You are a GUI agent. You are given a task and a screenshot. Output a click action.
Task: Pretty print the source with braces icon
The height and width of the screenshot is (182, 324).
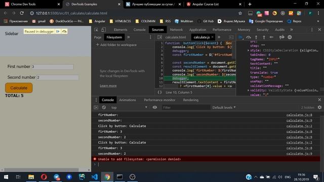[159, 93]
